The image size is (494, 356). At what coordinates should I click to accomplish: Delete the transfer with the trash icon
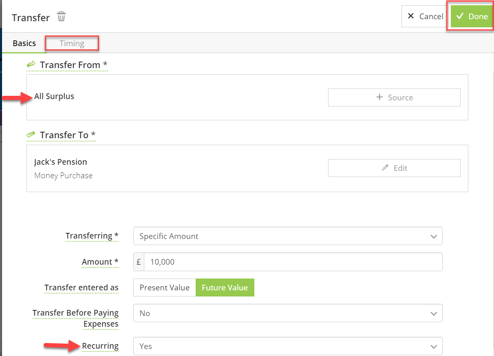(x=61, y=17)
